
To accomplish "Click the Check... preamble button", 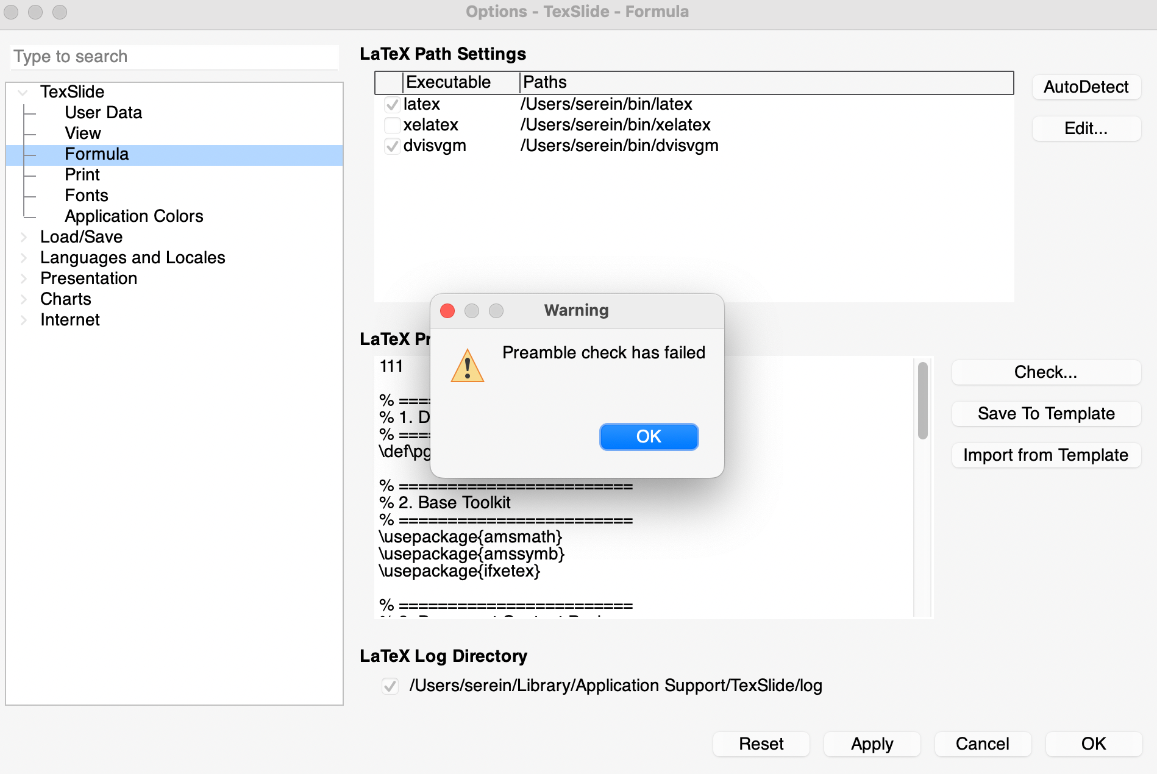I will pos(1046,372).
